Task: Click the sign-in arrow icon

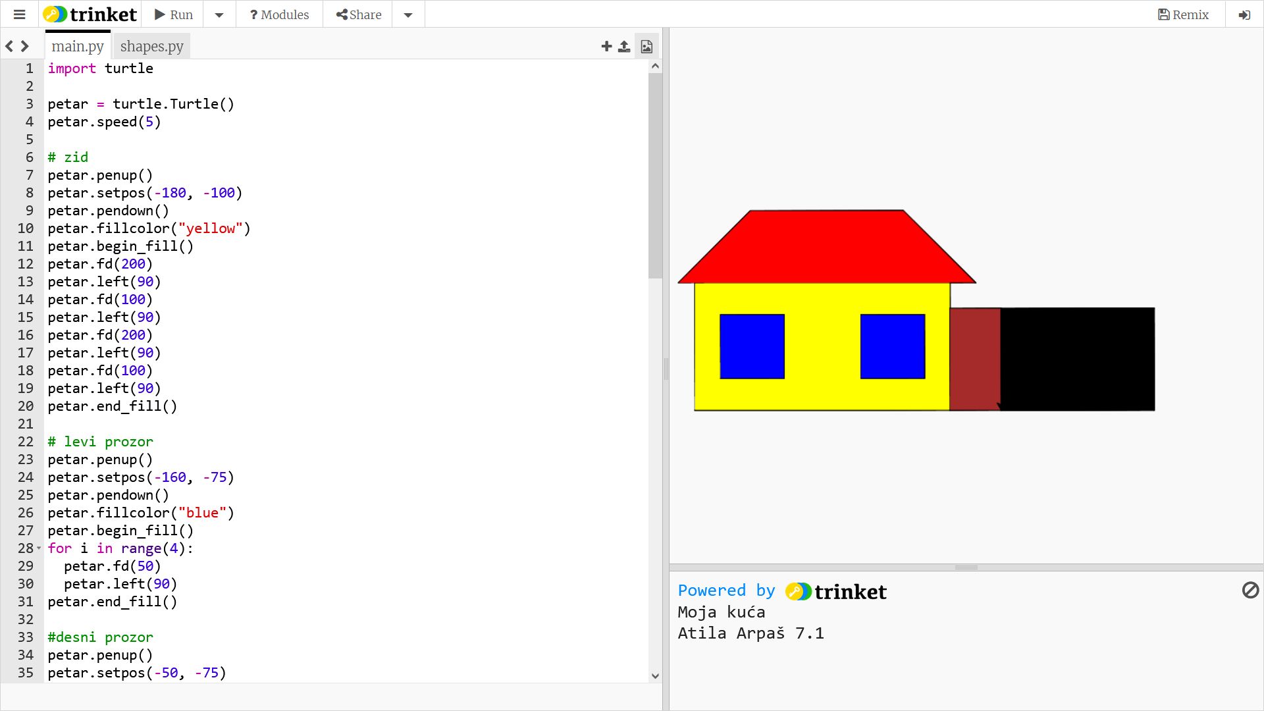Action: coord(1244,14)
